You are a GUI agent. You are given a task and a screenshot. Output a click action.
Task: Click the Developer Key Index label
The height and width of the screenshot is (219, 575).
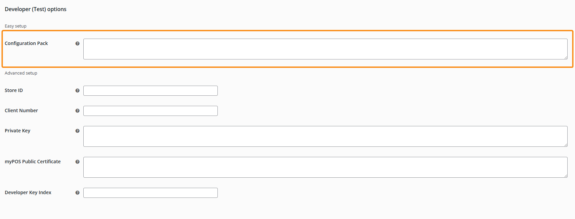pyautogui.click(x=28, y=192)
